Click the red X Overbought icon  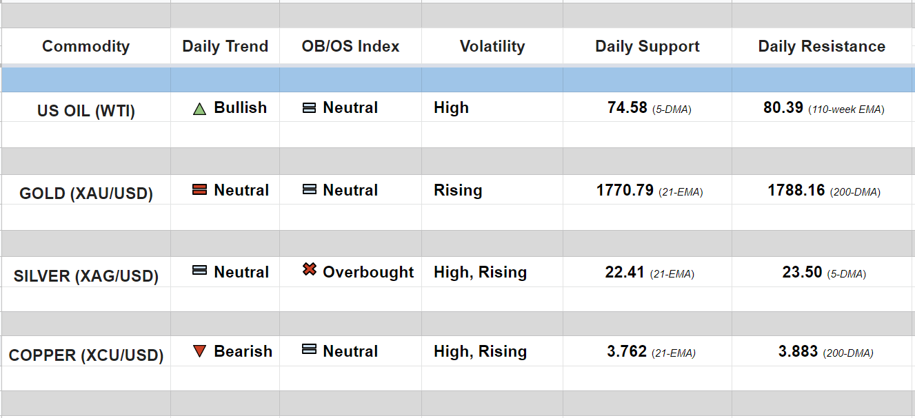pyautogui.click(x=310, y=270)
